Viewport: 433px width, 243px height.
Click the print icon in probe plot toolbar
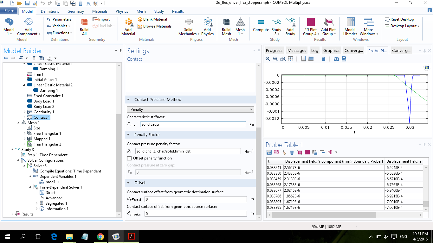344,59
